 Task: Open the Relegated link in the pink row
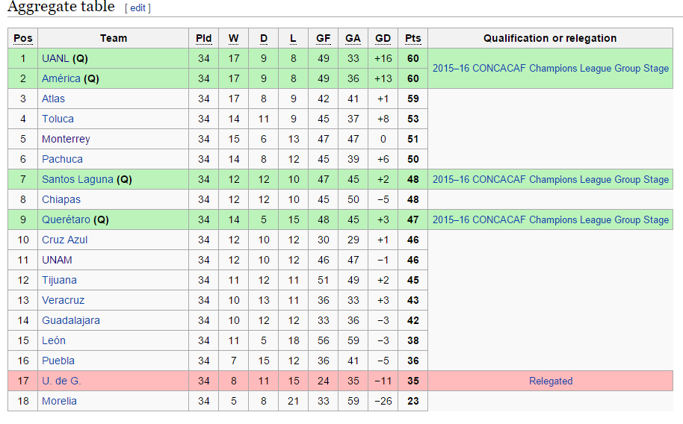[551, 381]
